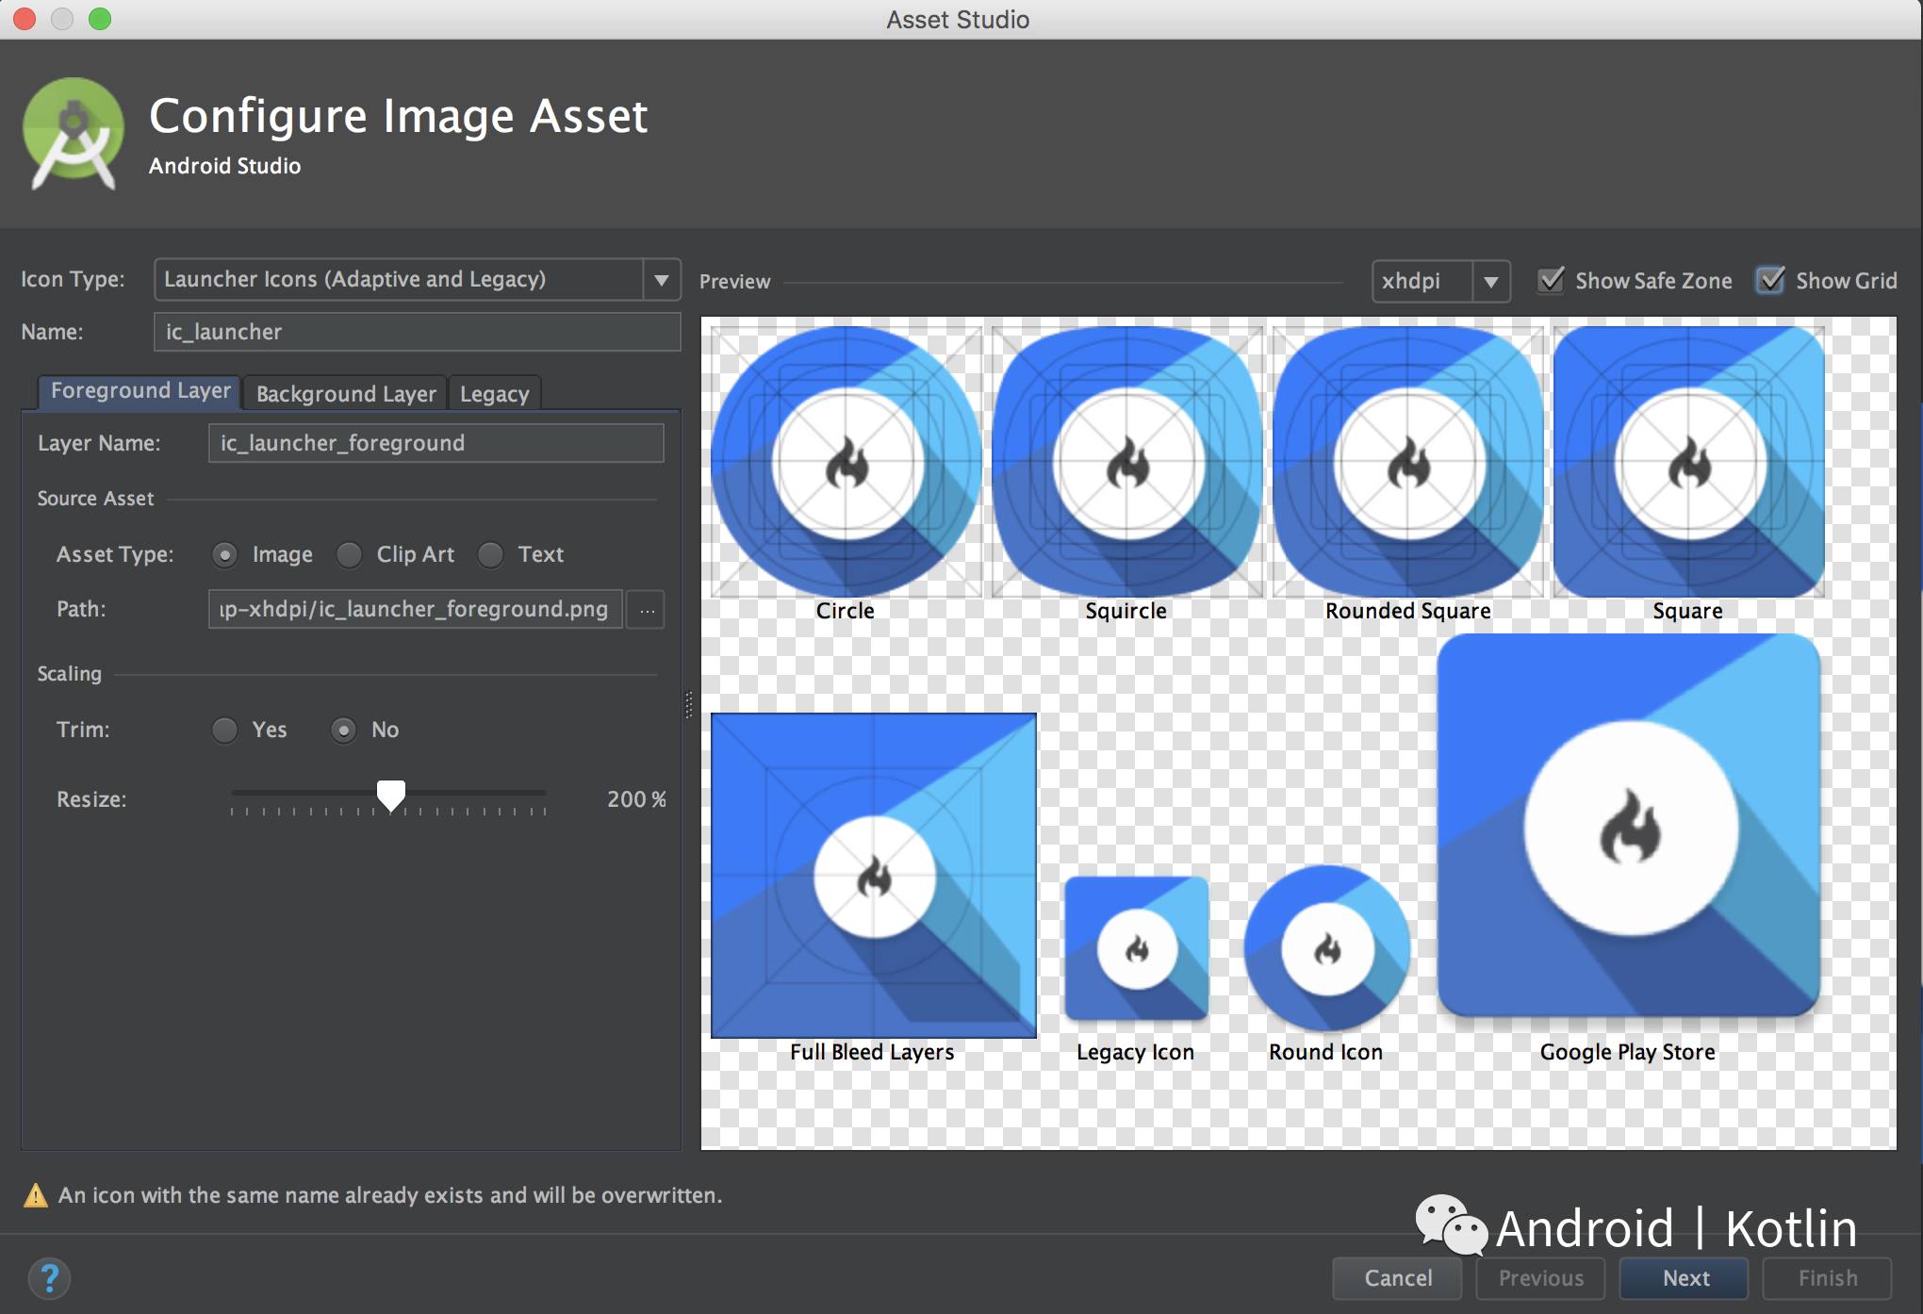Click the yellow warning triangle icon
Viewport: 1923px width, 1314px height.
click(x=36, y=1195)
